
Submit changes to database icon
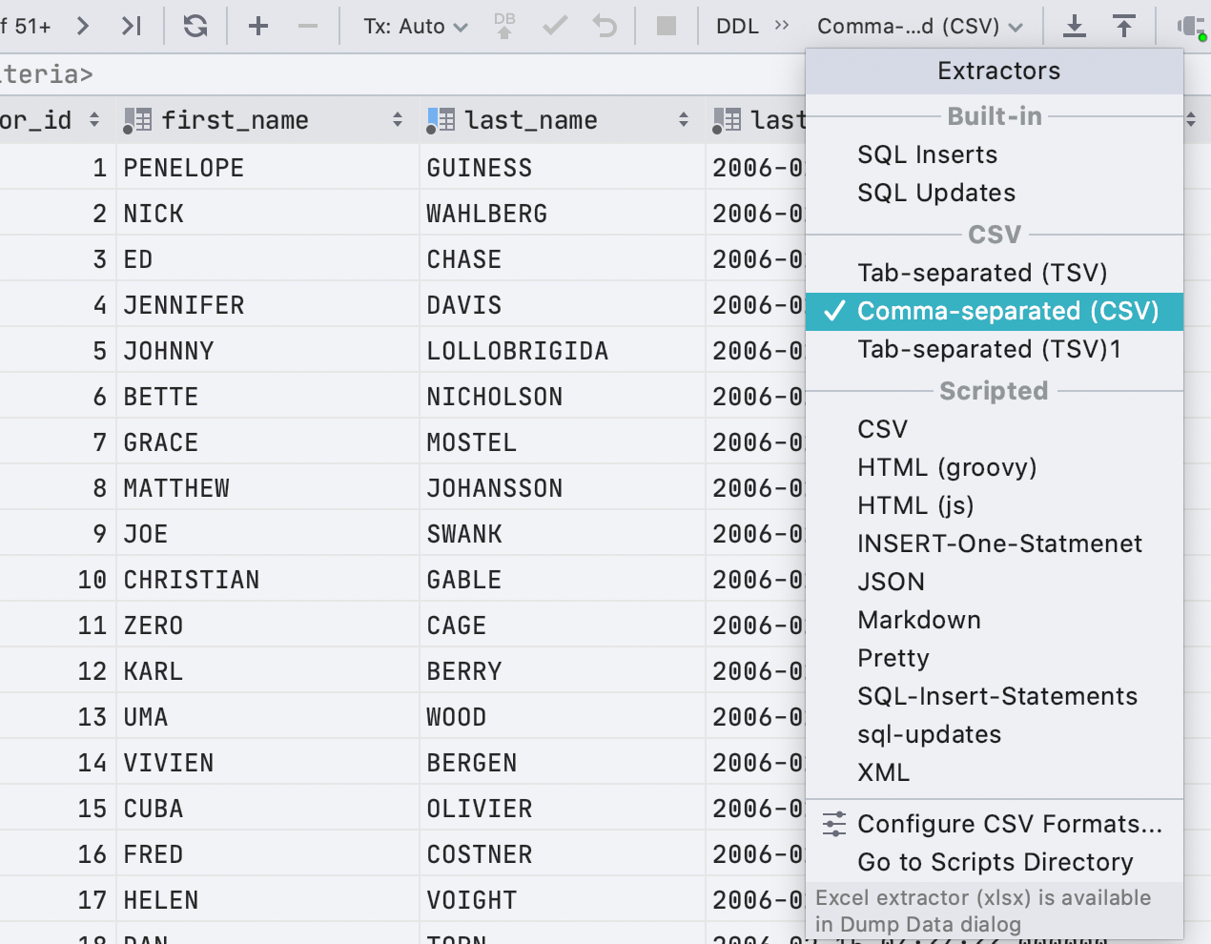pos(504,26)
